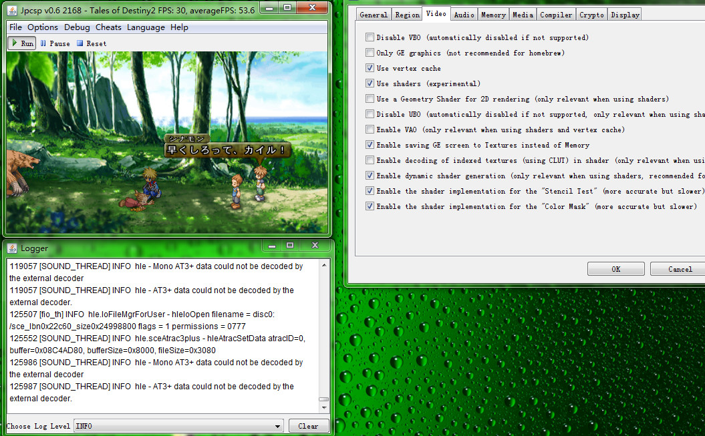Click the hleAtracSetData log entry
Viewport: 705px width, 436px height.
click(x=157, y=345)
